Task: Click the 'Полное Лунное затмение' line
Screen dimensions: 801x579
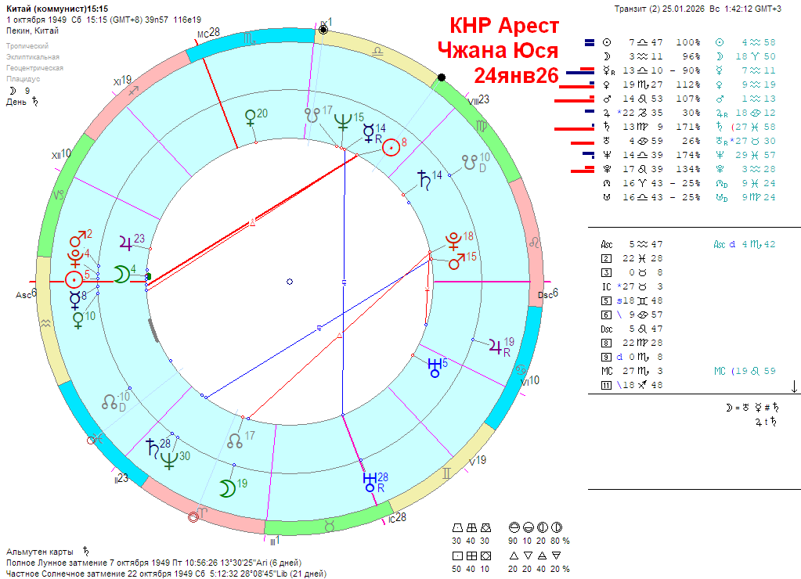Action: coord(153,563)
